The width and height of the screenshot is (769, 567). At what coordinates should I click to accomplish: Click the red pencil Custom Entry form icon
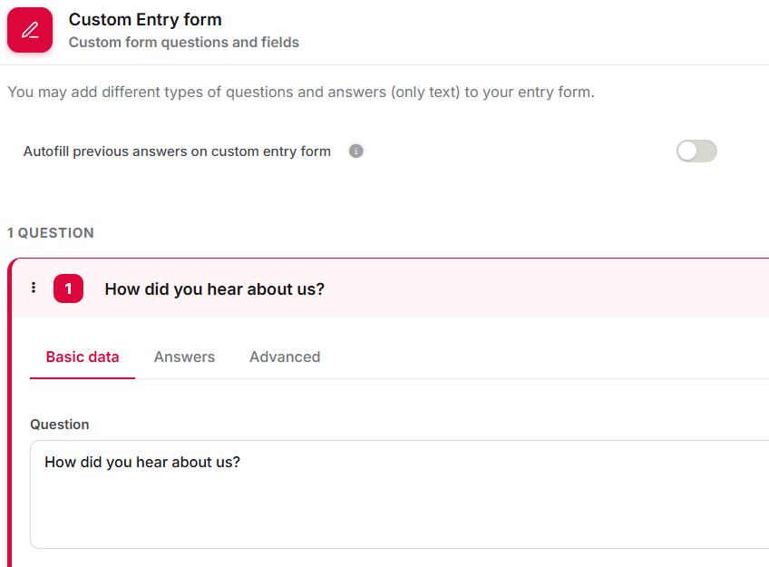pos(30,30)
